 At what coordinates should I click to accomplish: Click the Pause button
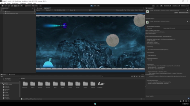pos(95,6)
